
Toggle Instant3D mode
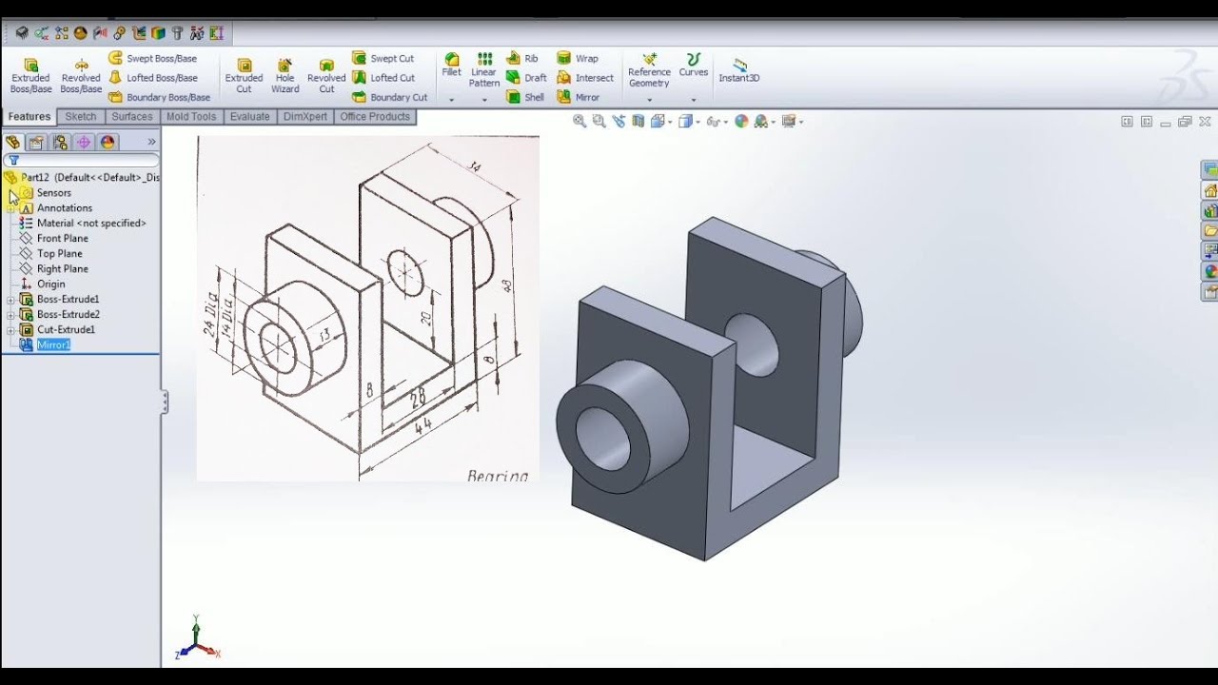739,70
